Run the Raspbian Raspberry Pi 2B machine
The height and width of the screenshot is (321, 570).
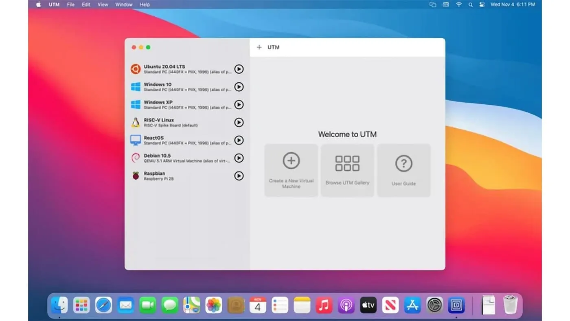[x=239, y=176]
